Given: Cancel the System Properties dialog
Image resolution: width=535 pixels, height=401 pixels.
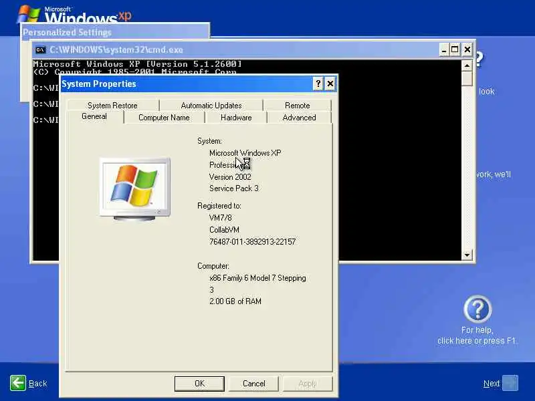Looking at the screenshot, I should pyautogui.click(x=254, y=384).
